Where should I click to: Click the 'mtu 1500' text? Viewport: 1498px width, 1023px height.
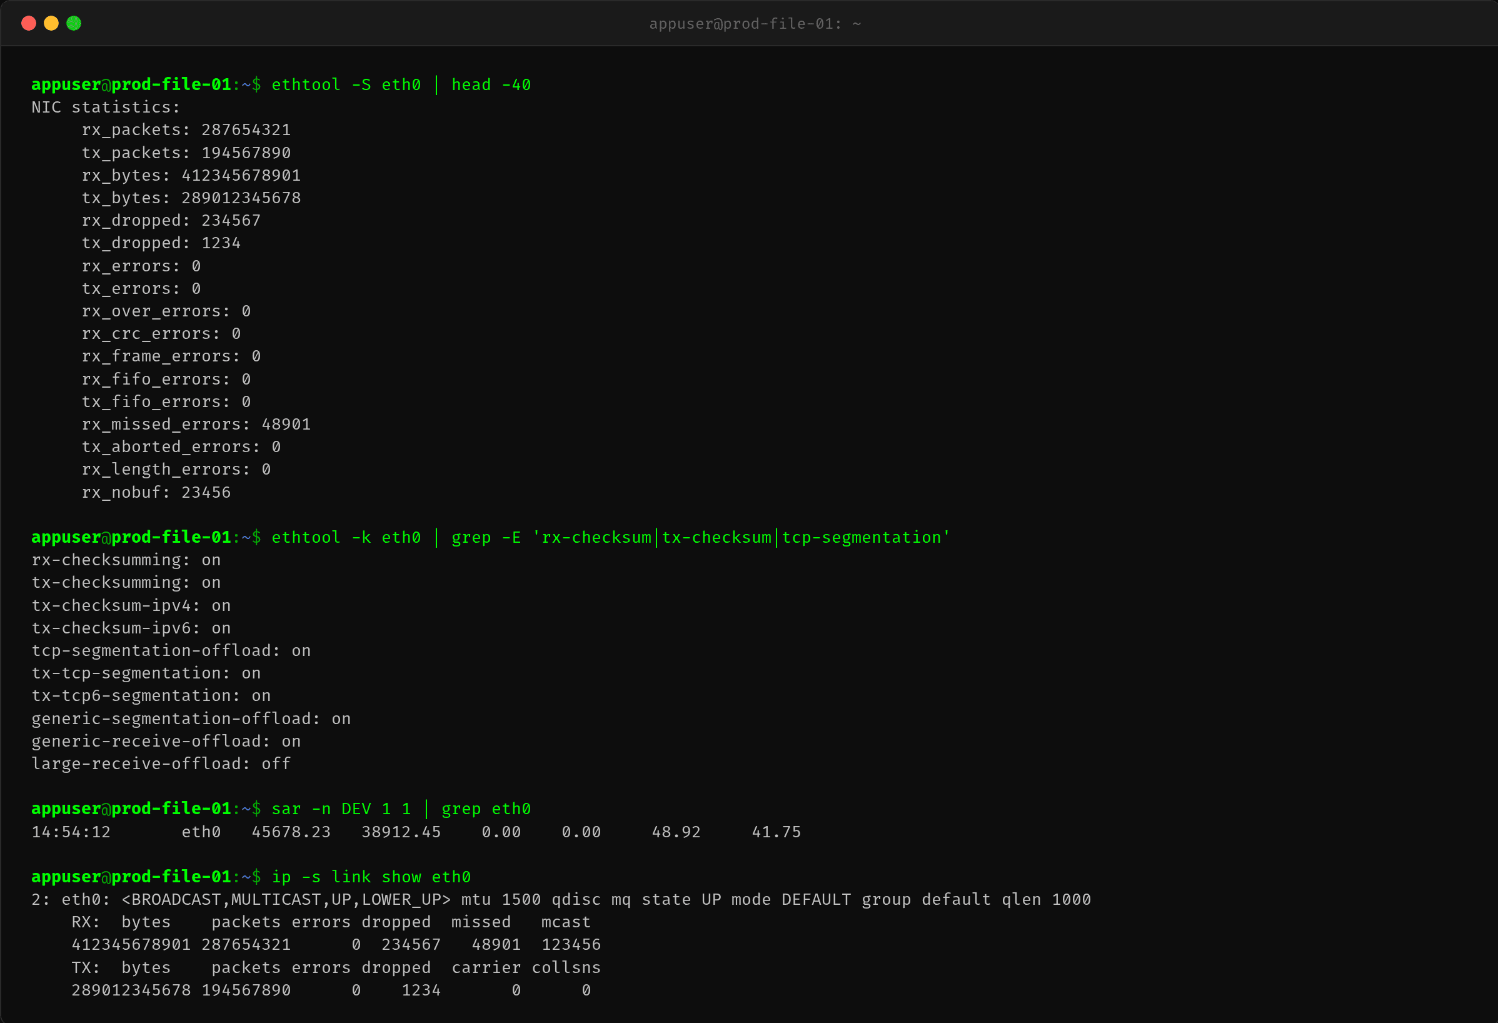(501, 899)
